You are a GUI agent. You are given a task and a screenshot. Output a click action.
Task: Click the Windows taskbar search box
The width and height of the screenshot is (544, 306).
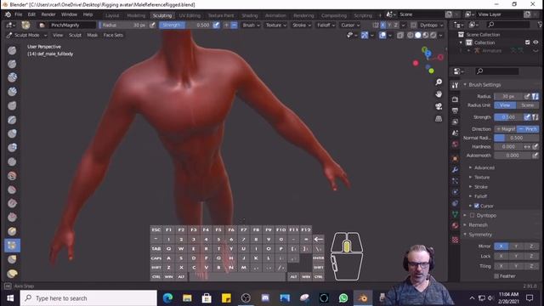point(88,298)
